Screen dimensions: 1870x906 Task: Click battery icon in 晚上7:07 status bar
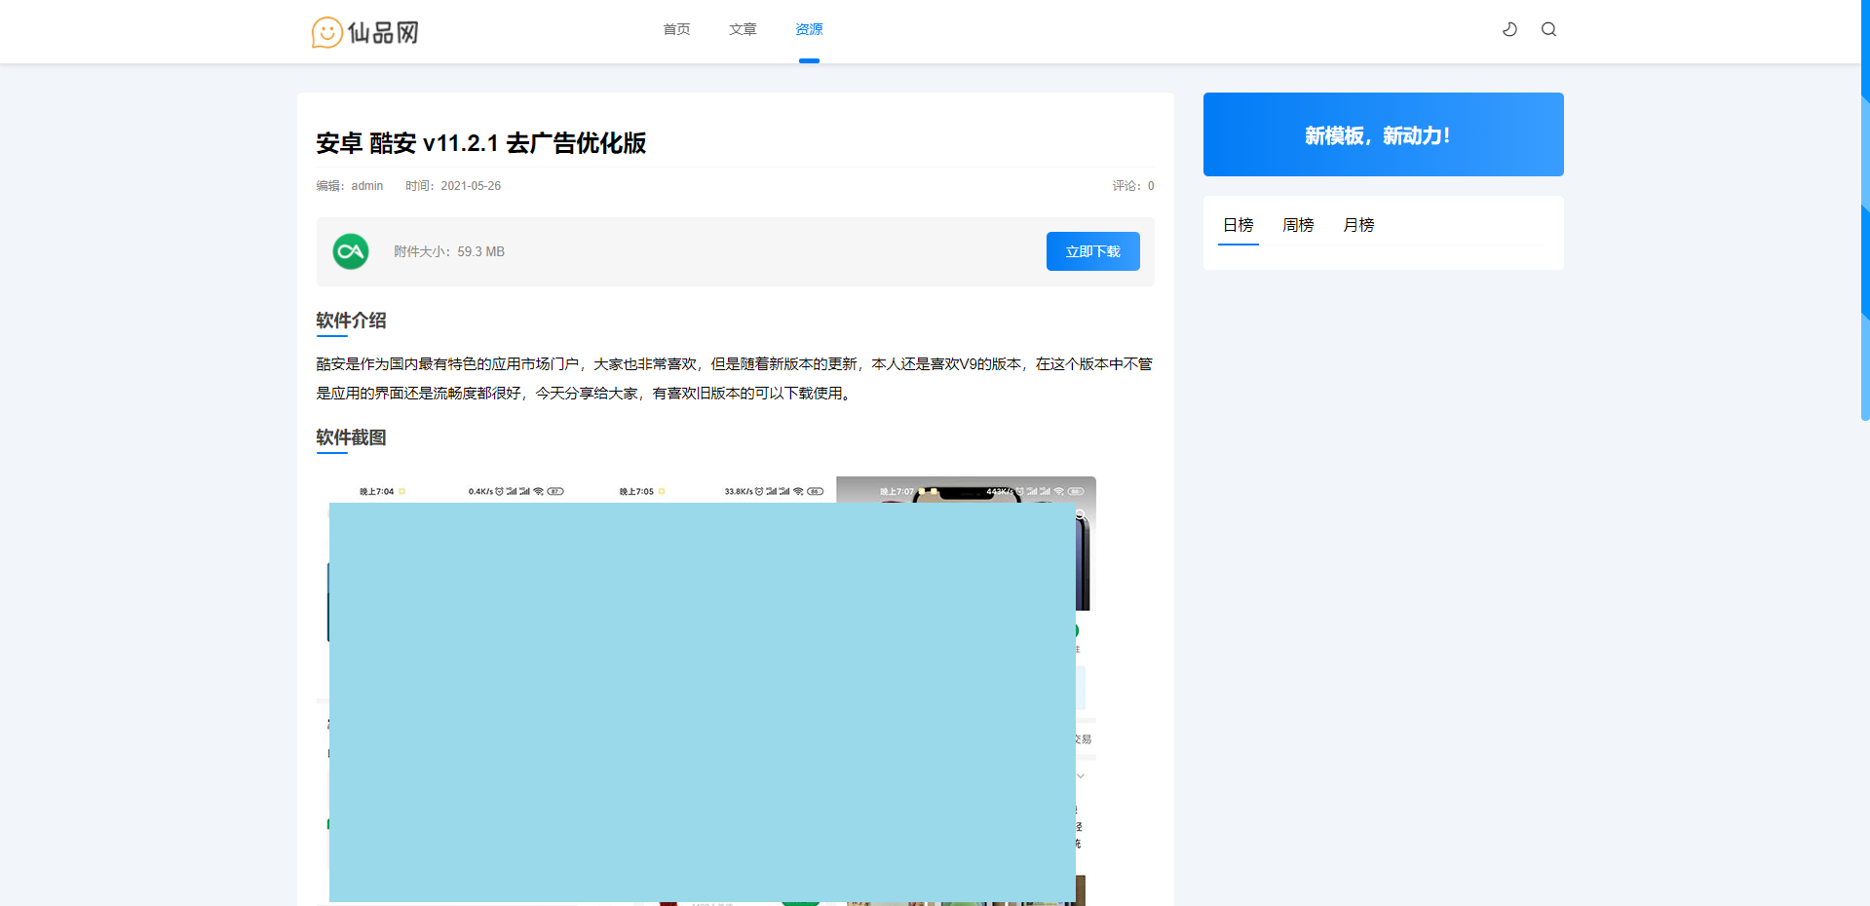(1076, 492)
